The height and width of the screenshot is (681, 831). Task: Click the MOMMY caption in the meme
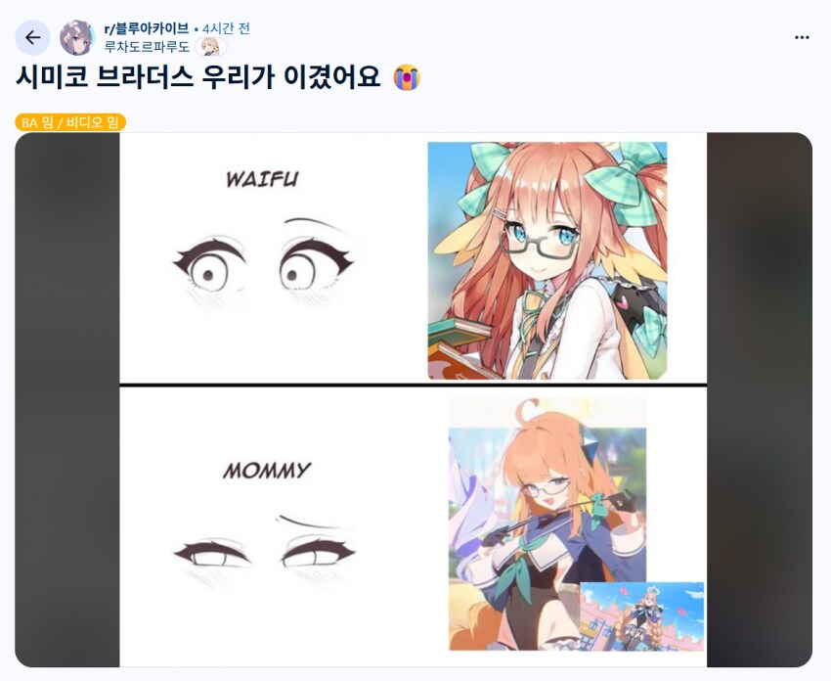pyautogui.click(x=267, y=470)
